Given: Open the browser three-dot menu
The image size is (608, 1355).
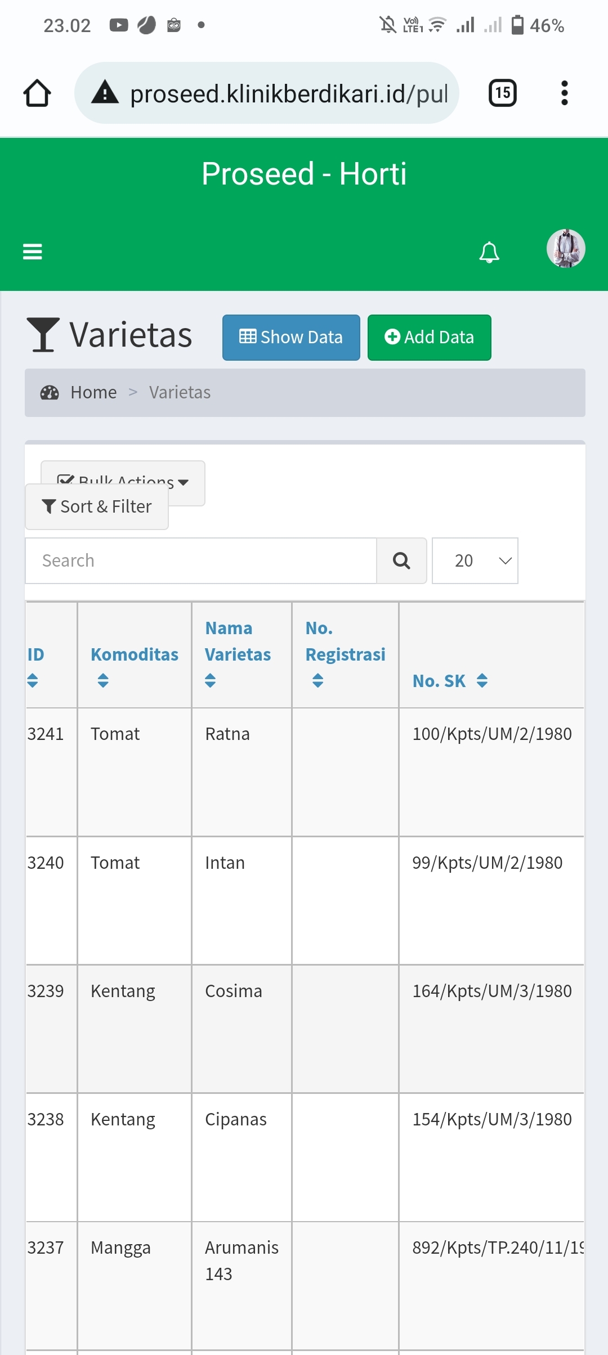Looking at the screenshot, I should point(564,93).
